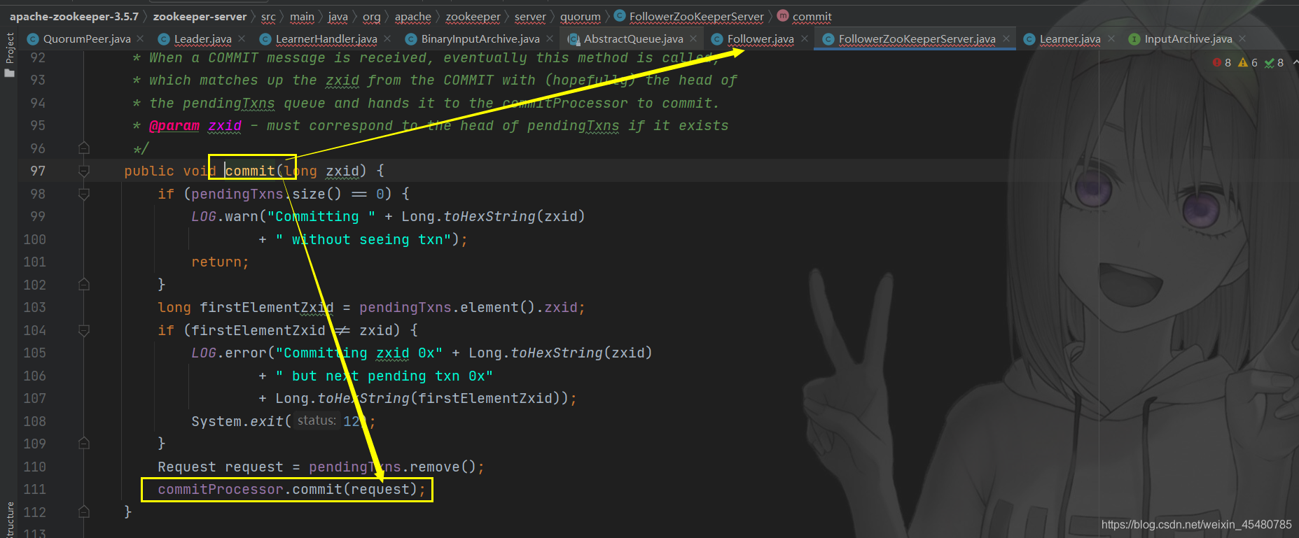Click the FollowerZooKeeperServer.java tab class icon
This screenshot has width=1299, height=538.
[828, 39]
